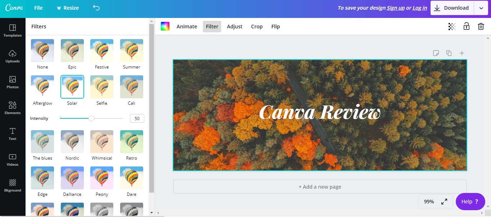Toggle the Filter panel button
491x217 pixels.
[212, 27]
